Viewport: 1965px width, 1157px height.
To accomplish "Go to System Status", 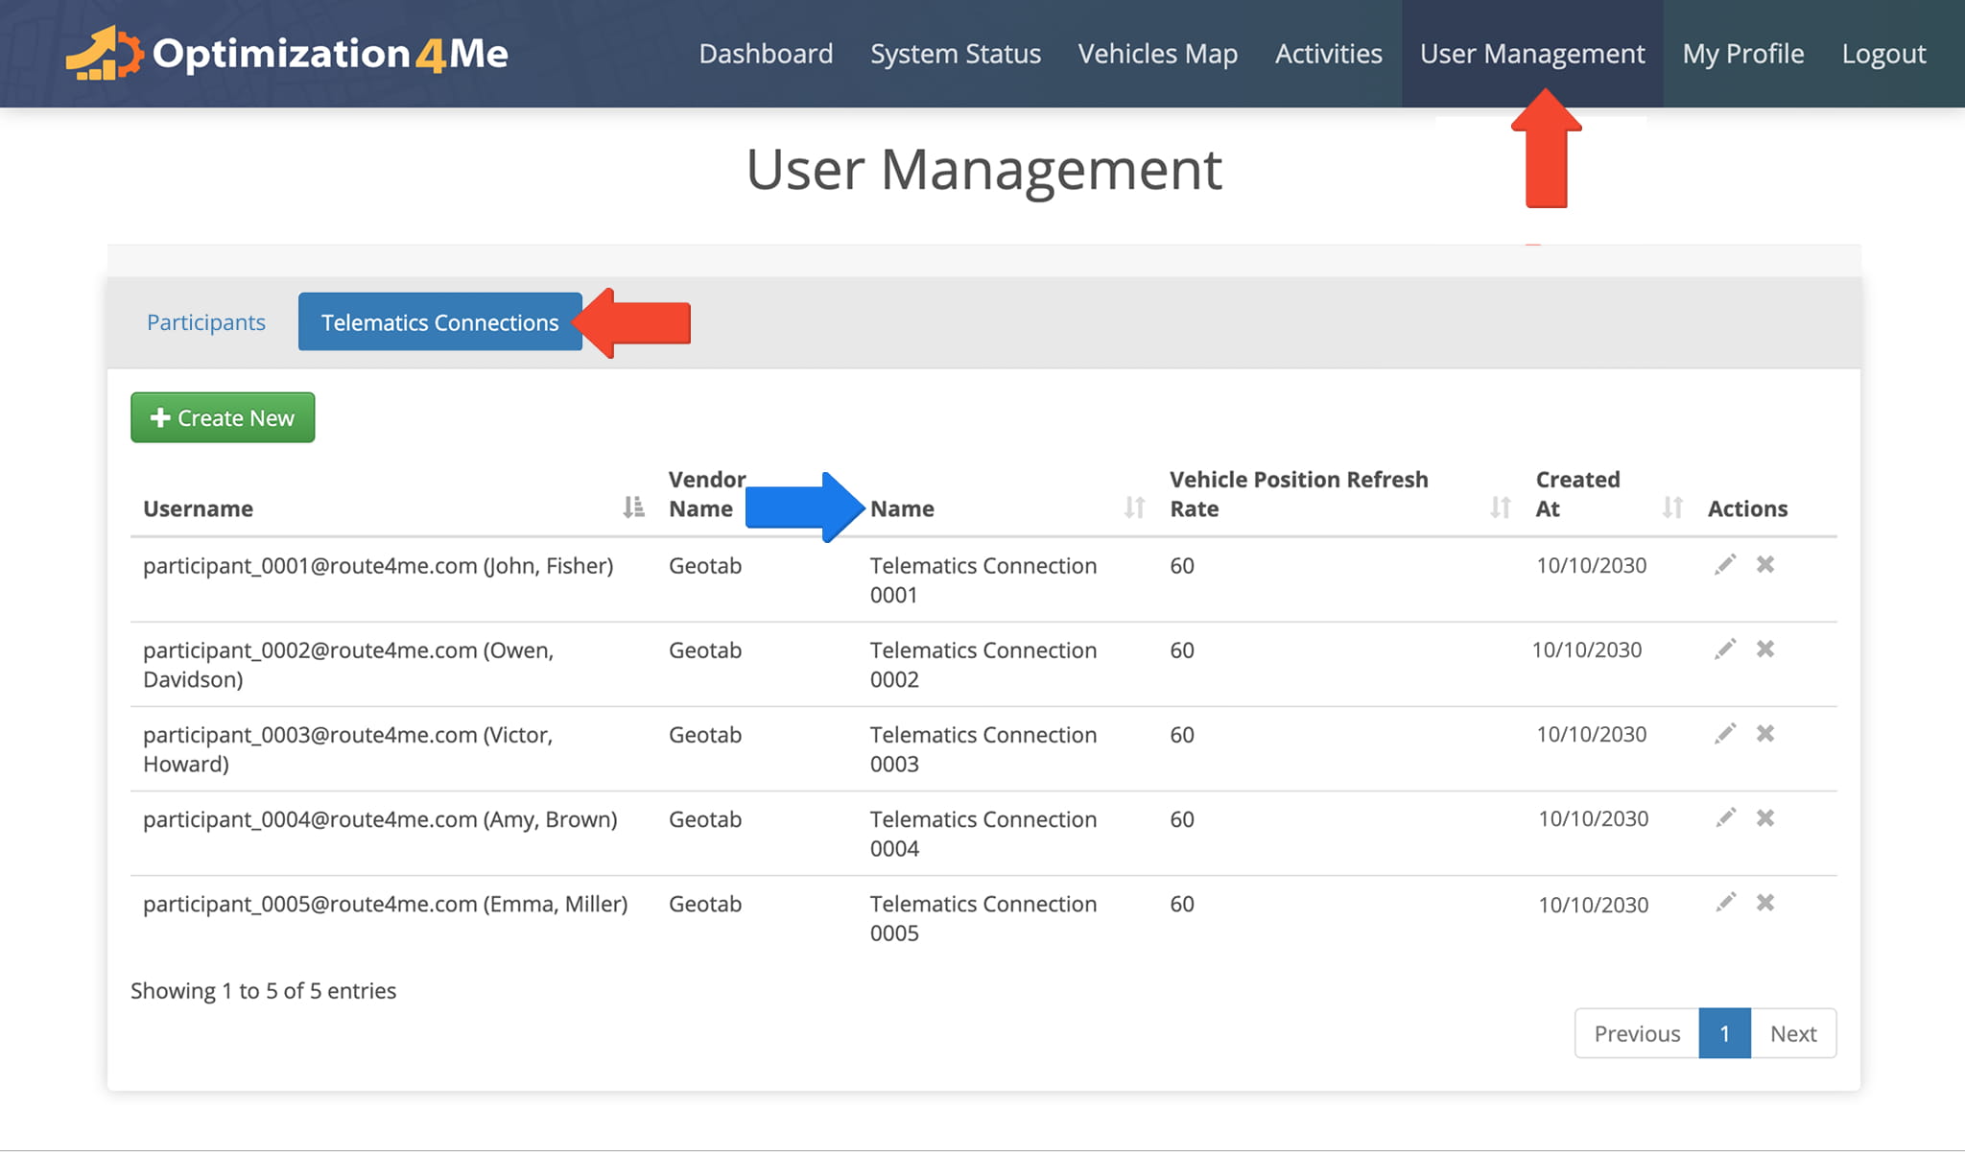I will [x=956, y=54].
